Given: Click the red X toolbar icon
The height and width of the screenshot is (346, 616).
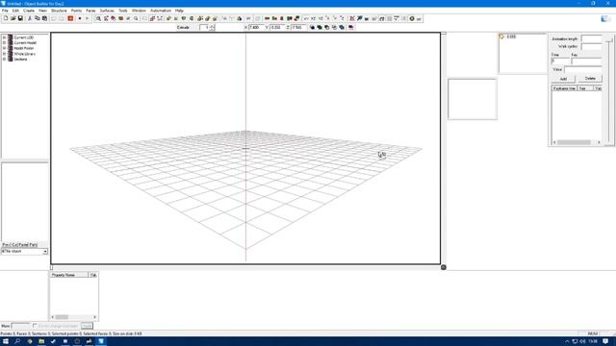Looking at the screenshot, I should (352, 18).
